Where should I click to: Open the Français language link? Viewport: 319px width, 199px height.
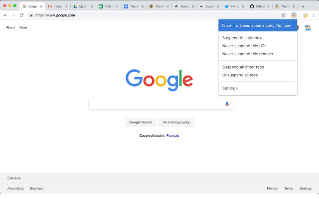173,136
